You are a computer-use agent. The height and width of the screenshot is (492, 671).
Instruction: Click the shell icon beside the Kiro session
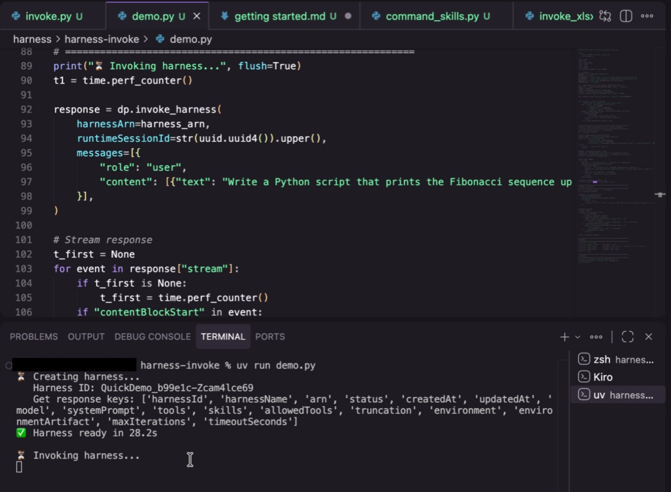[x=585, y=376]
